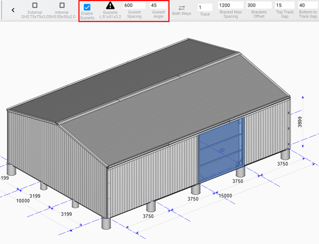Edit the Top Track Gap value

pos(285,5)
